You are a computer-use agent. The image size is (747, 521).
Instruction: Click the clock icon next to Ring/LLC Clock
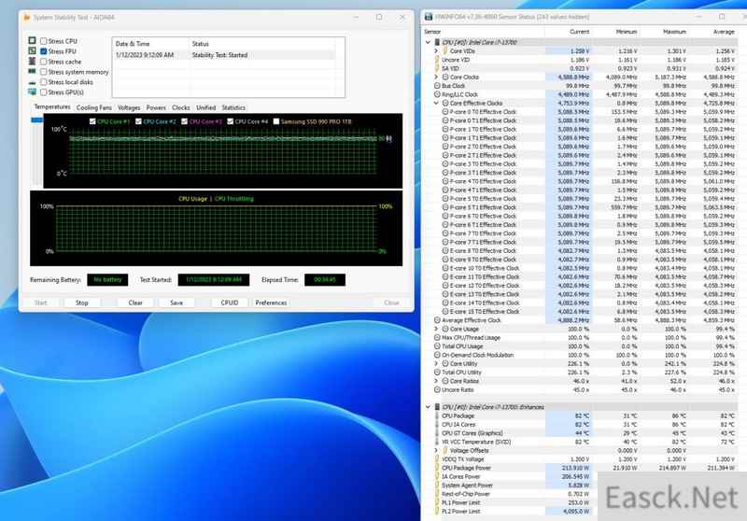[437, 94]
